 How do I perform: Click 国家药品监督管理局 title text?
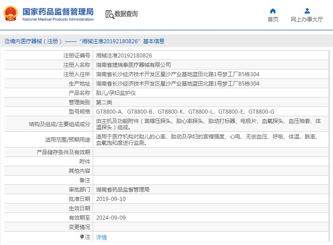(58, 12)
